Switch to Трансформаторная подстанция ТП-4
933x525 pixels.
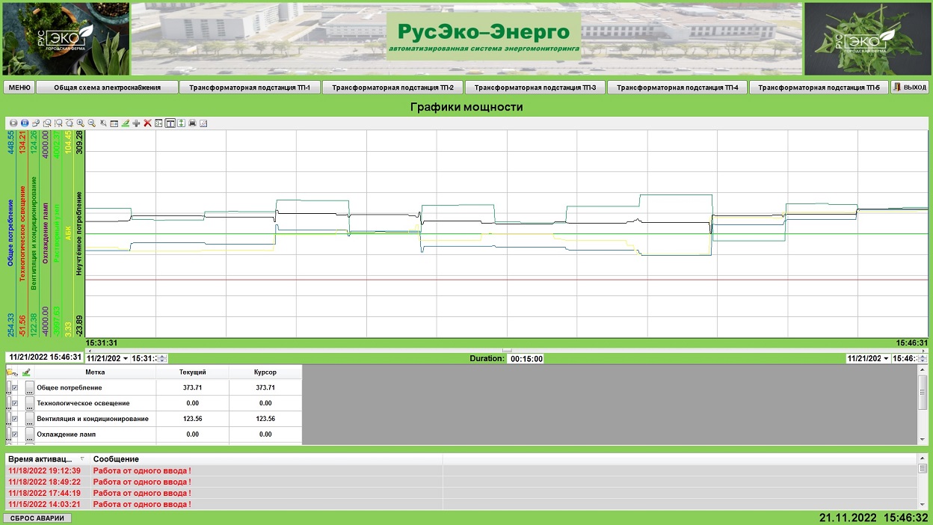pos(677,87)
